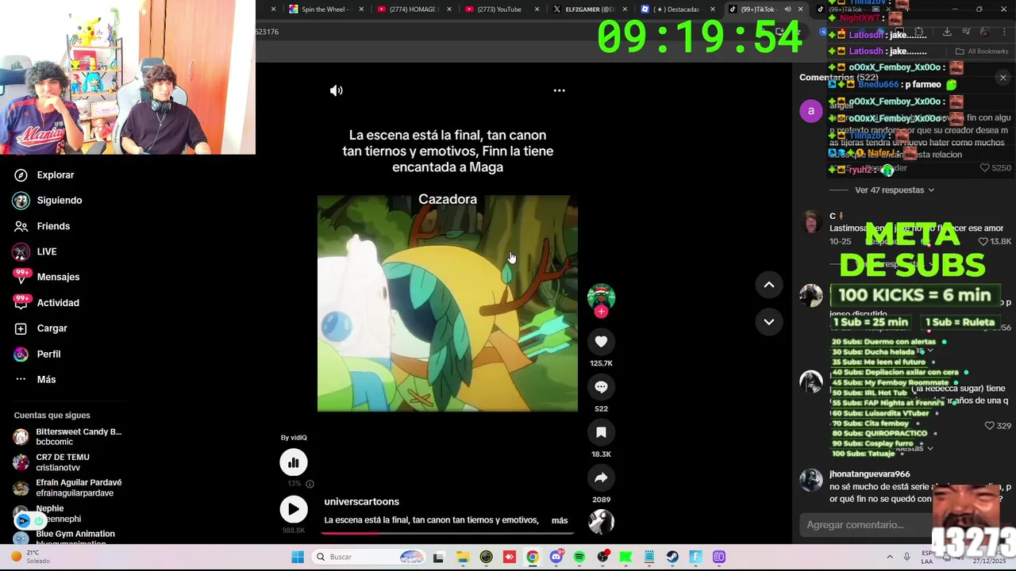Open Spotify from the taskbar
Screen dimensions: 1016x571
(x=579, y=557)
